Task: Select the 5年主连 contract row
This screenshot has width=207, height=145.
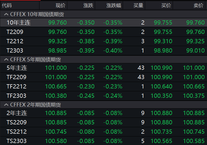Action: 17,68
